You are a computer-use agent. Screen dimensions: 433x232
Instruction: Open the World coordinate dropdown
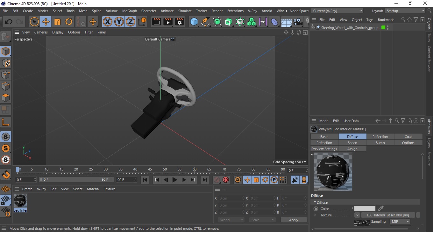click(231, 220)
